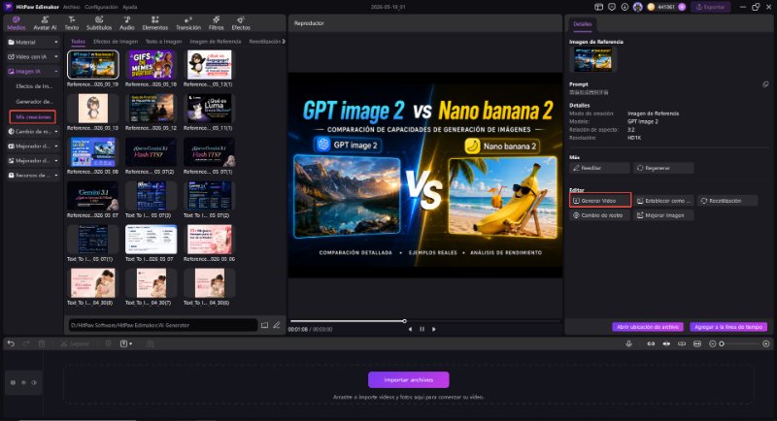This screenshot has width=777, height=421.
Task: Click the purple add-credits plus icon
Action: click(x=682, y=7)
